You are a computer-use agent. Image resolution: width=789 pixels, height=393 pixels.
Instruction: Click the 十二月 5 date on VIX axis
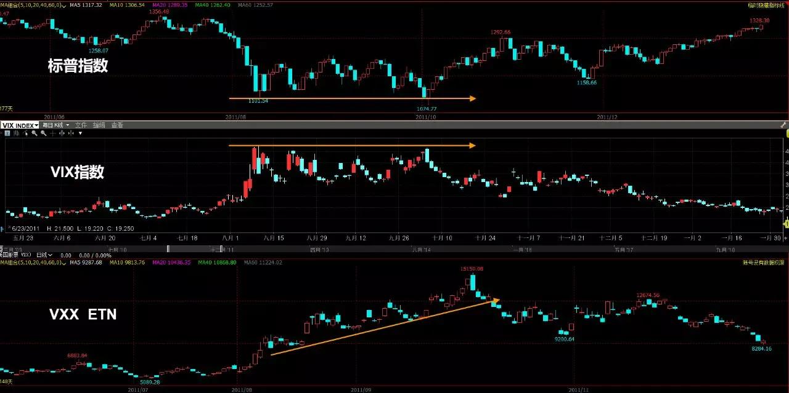click(611, 237)
